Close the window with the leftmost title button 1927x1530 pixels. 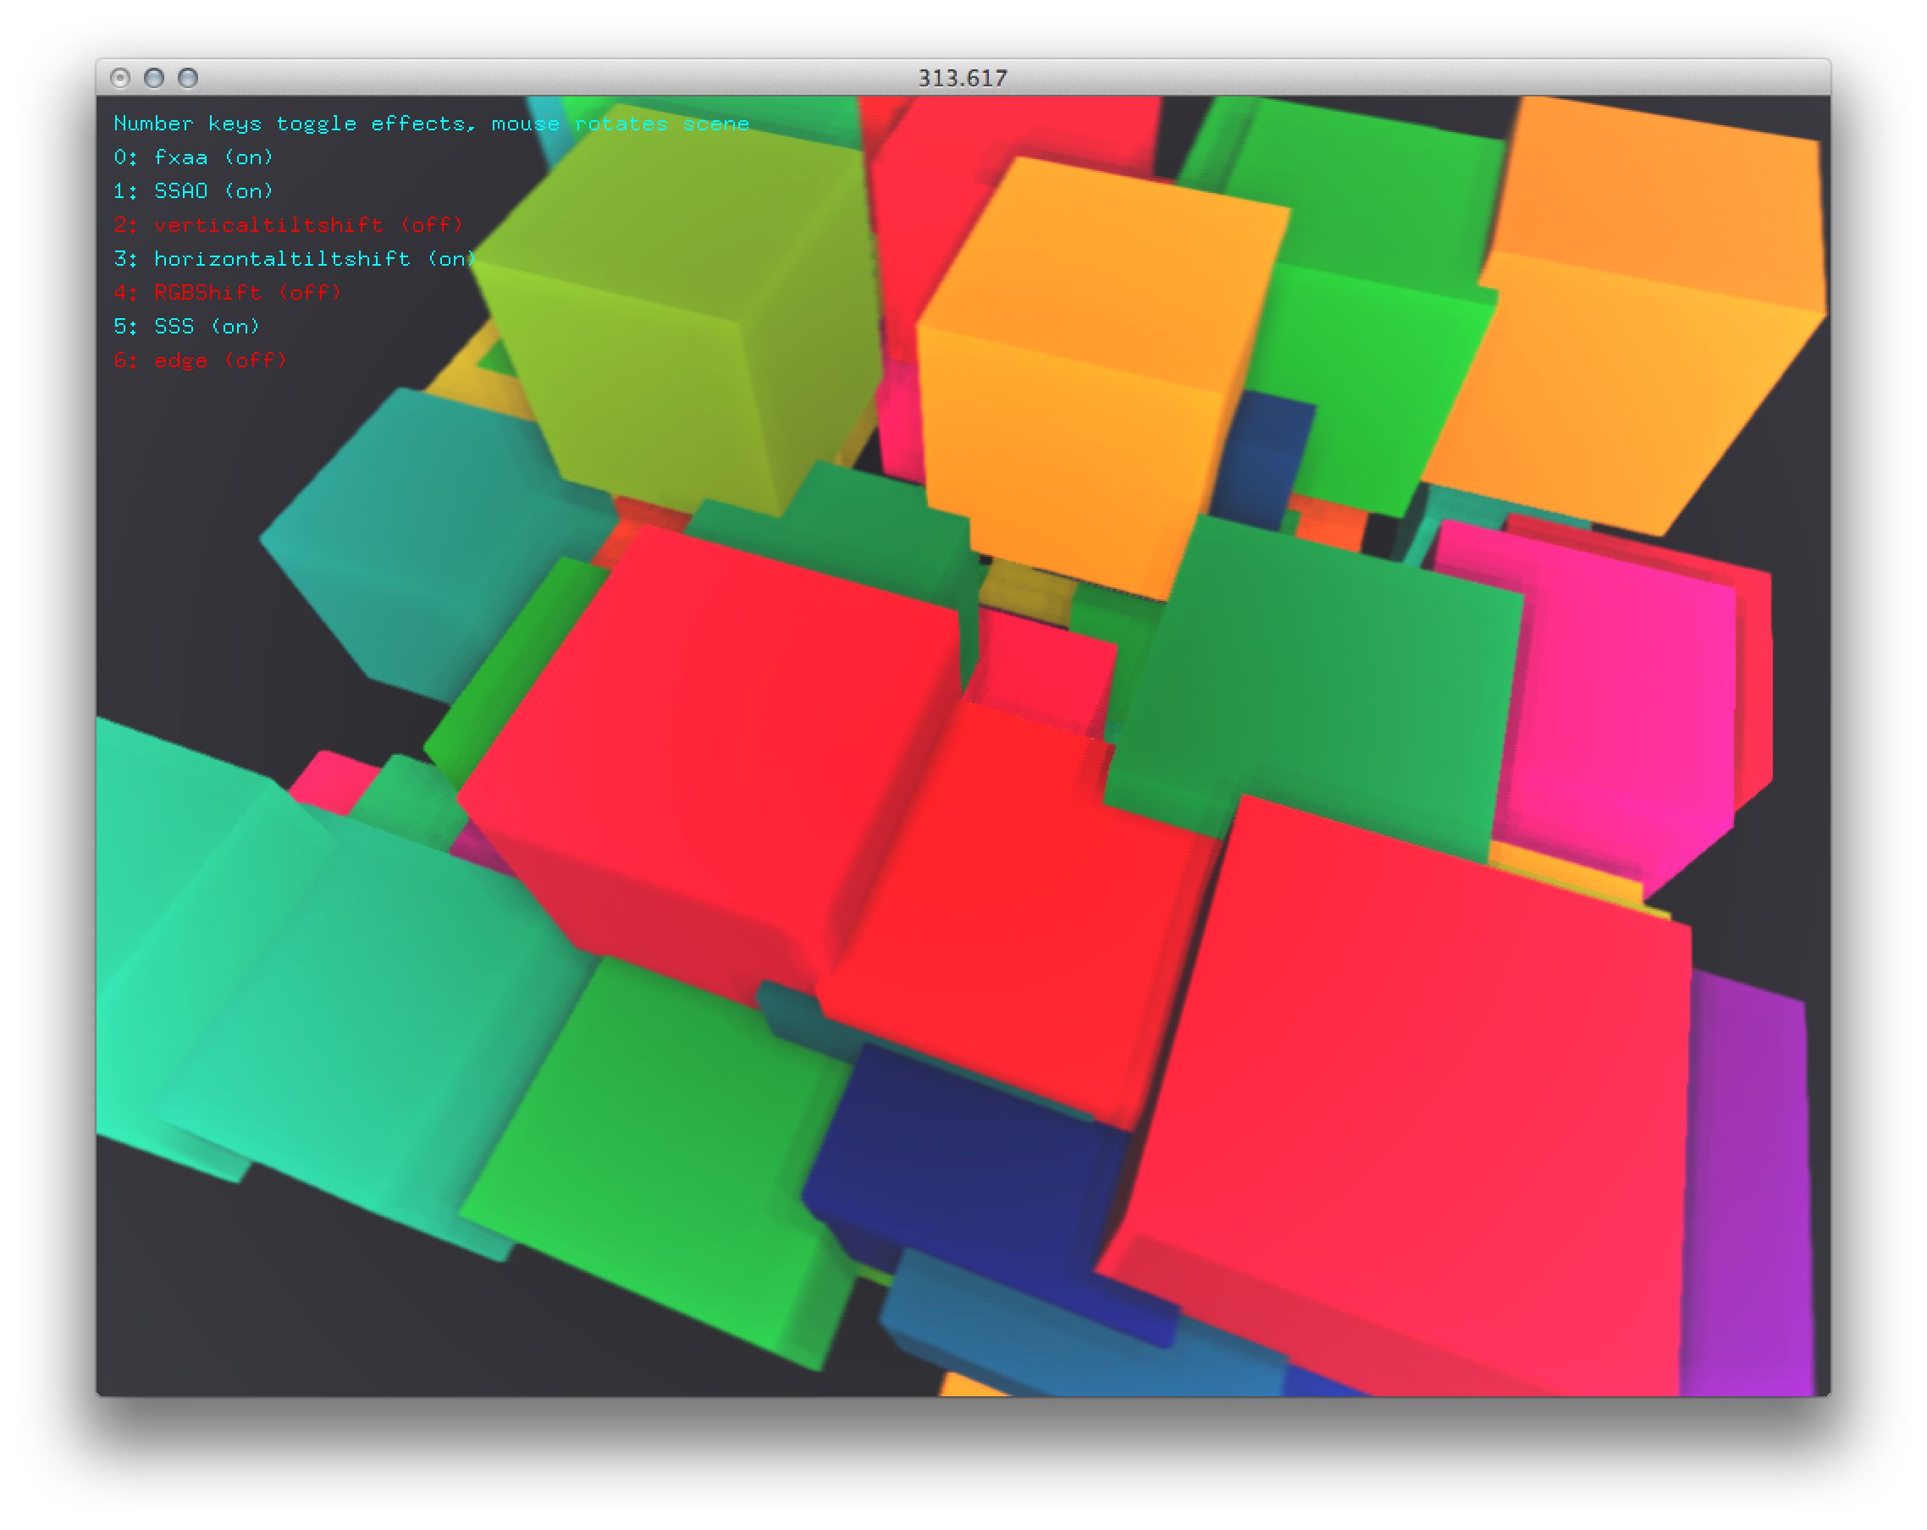119,79
